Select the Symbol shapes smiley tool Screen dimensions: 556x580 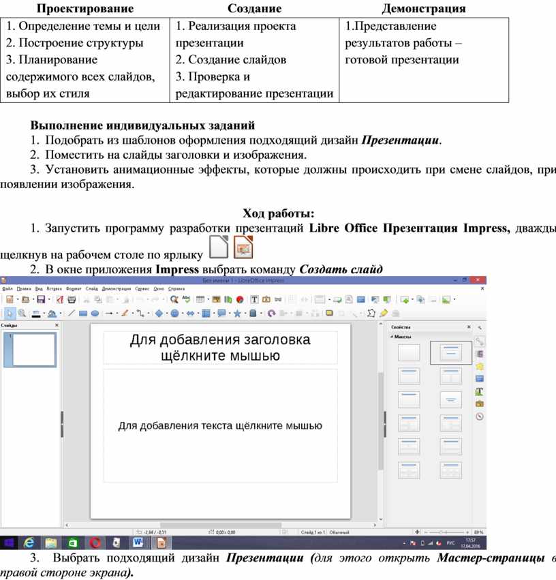click(175, 314)
